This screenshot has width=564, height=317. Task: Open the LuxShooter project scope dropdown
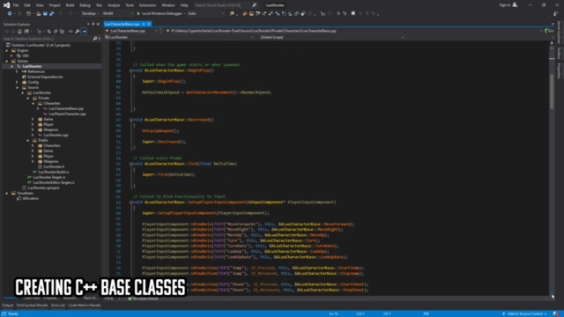[x=179, y=37]
